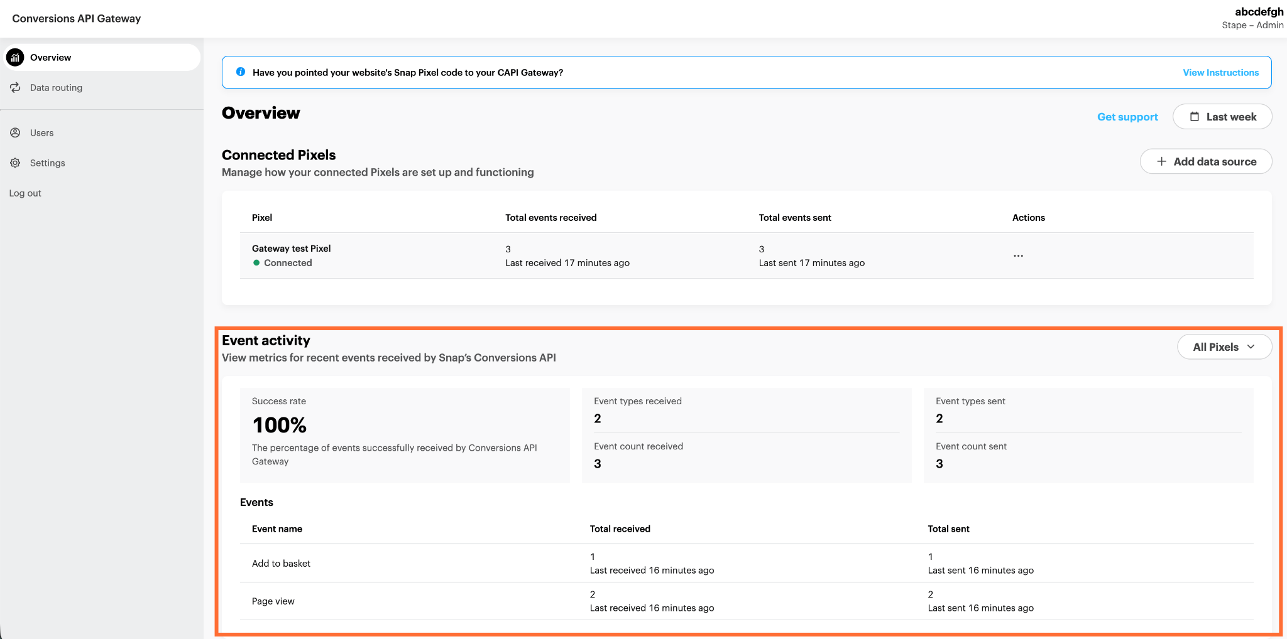1287x639 pixels.
Task: Click the Actions column header
Action: tap(1028, 218)
